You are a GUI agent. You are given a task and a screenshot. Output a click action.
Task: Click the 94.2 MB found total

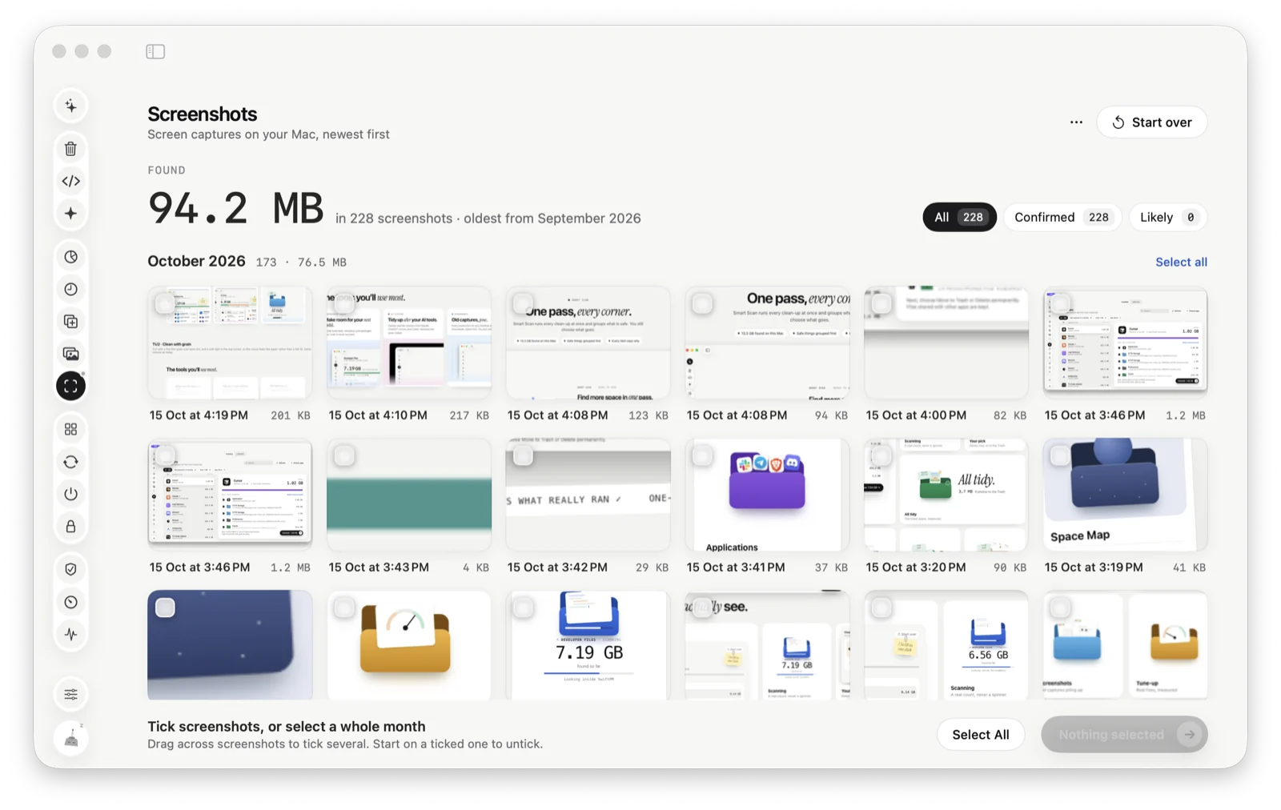click(235, 208)
